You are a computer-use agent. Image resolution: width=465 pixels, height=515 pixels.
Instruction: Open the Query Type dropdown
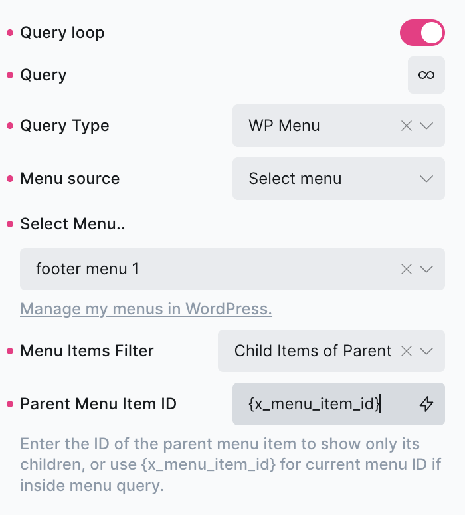click(427, 126)
